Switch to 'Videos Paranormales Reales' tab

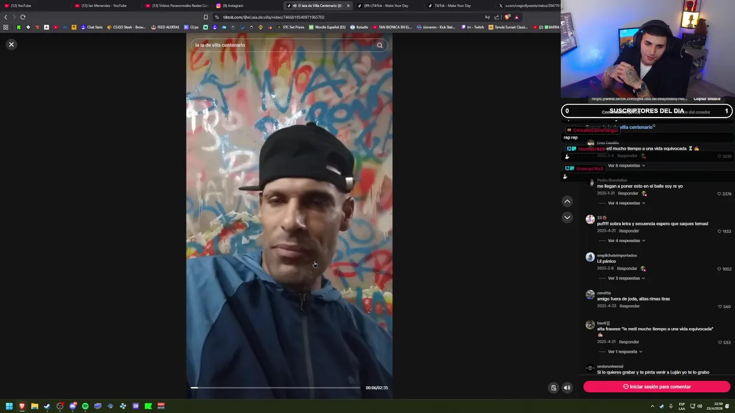[179, 6]
